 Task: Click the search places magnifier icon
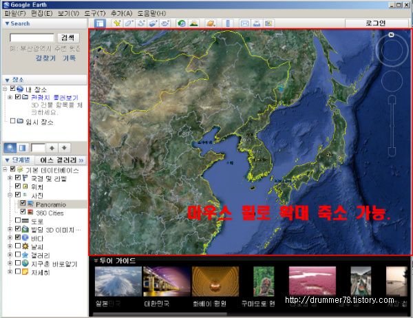[10, 148]
